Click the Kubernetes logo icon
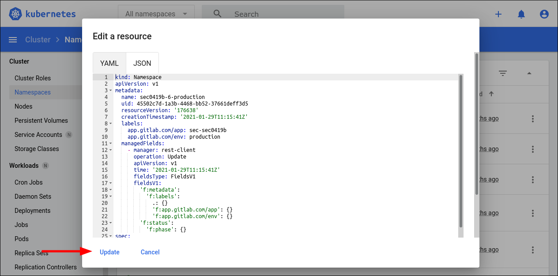This screenshot has width=558, height=276. [16, 14]
